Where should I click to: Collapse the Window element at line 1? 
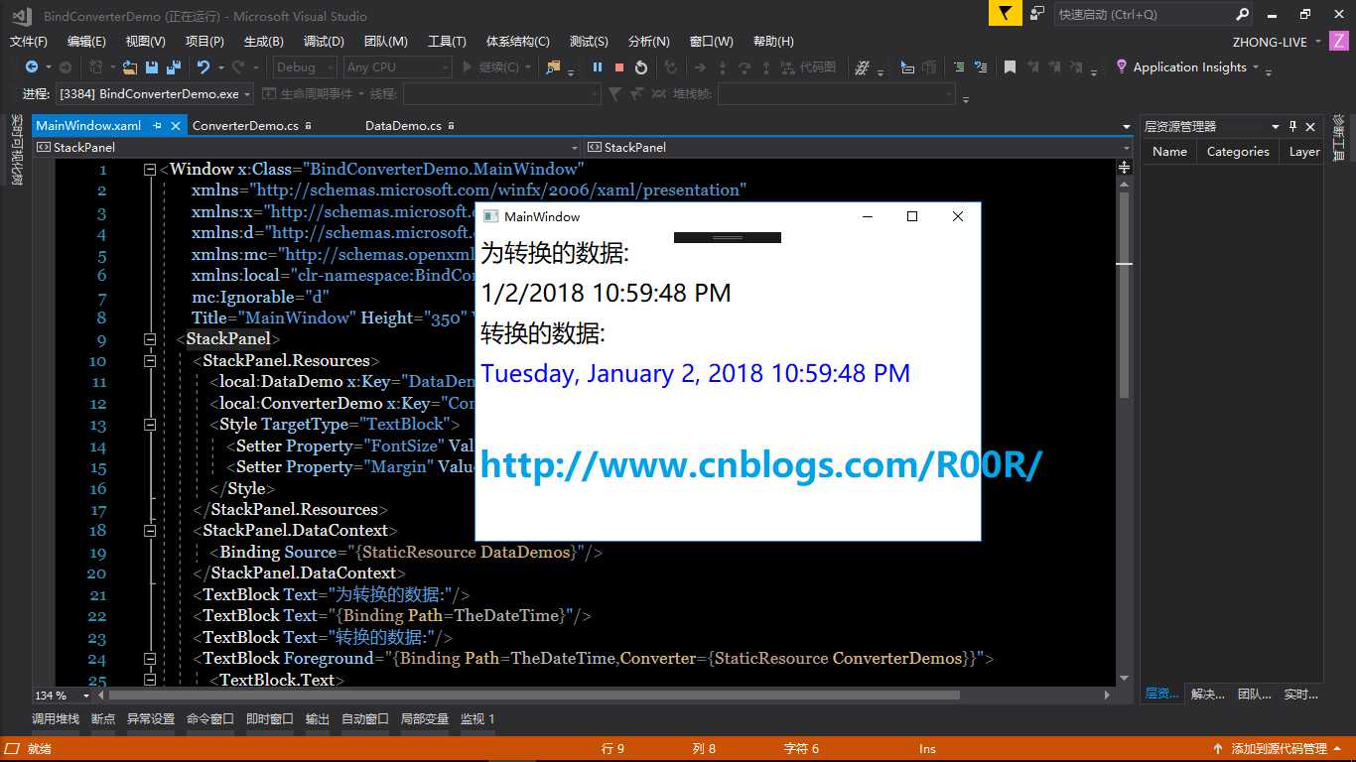tap(150, 170)
